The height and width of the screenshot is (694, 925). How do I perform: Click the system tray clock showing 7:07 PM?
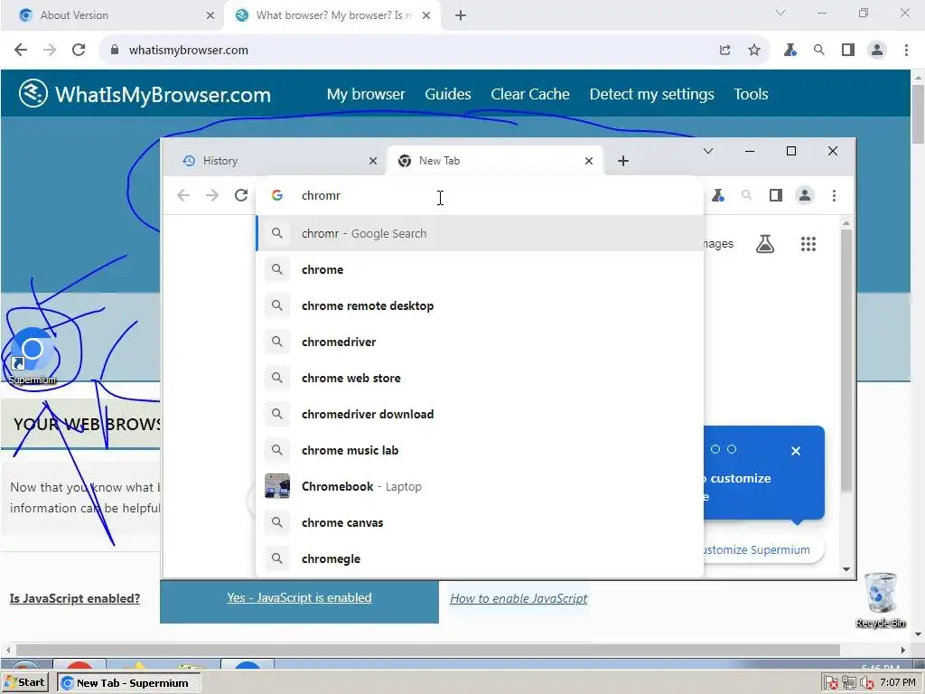point(897,683)
